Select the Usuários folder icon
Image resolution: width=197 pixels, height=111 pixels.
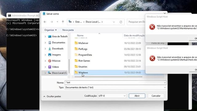tap(76, 66)
